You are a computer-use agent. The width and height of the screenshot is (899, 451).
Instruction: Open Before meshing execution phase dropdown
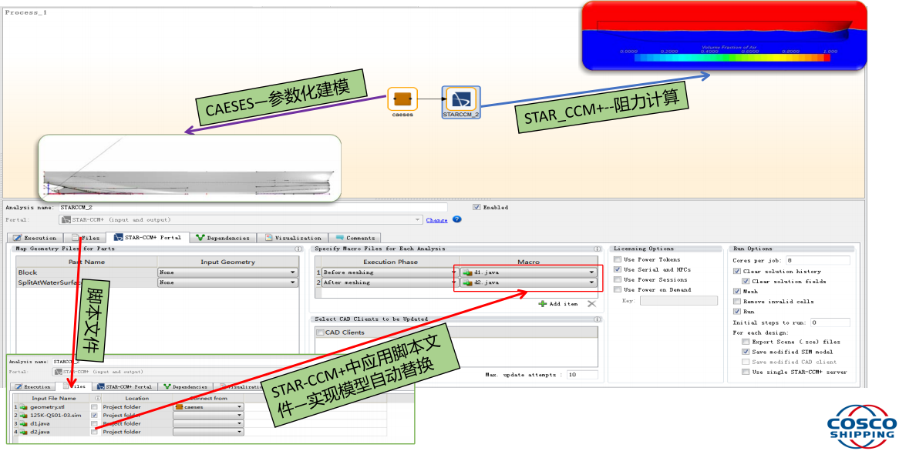coord(389,272)
